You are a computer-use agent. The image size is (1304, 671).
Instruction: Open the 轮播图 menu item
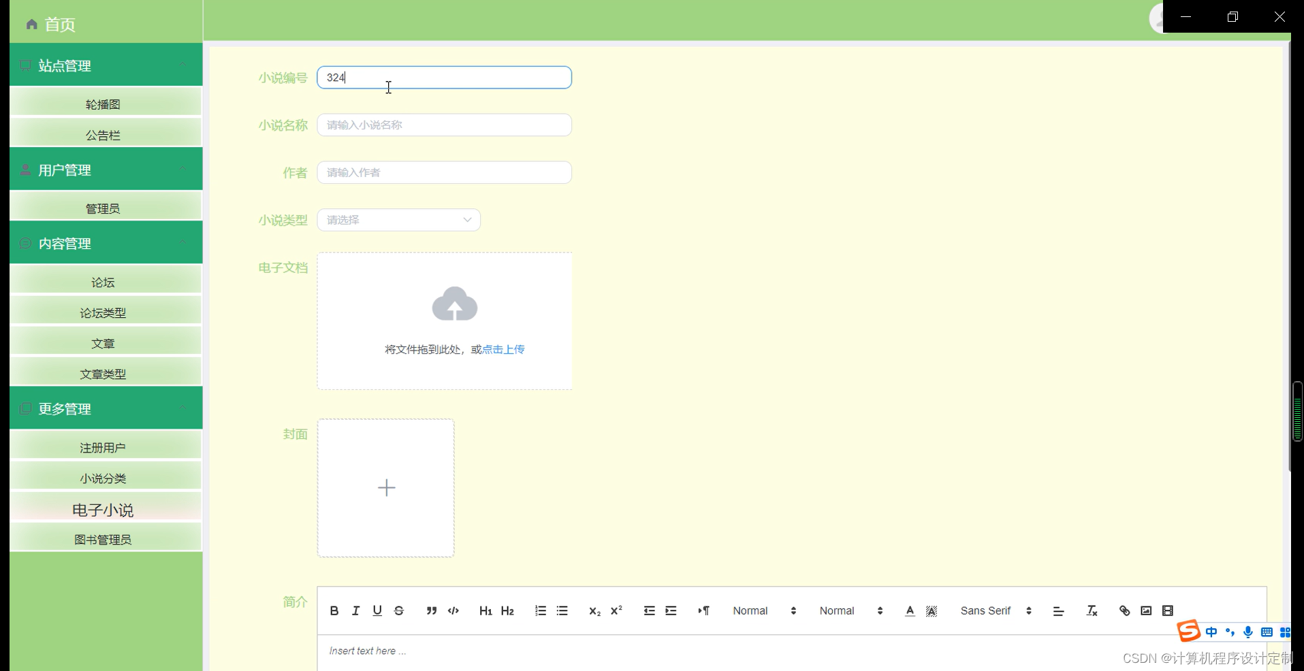click(x=106, y=103)
